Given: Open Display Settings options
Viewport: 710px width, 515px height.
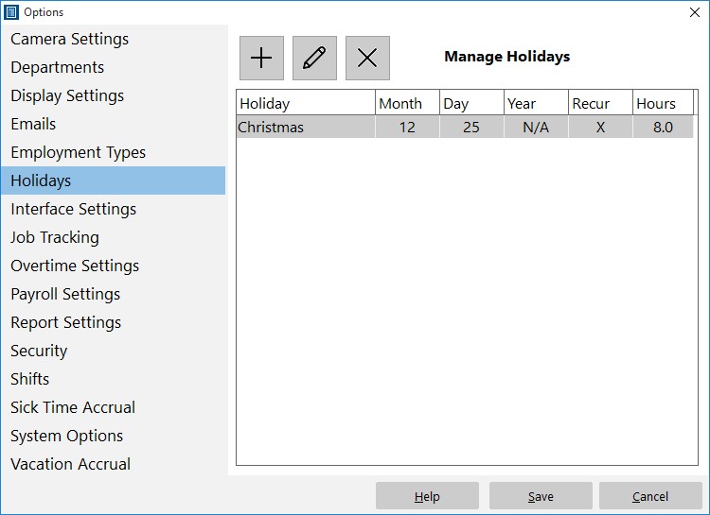Looking at the screenshot, I should tap(67, 95).
